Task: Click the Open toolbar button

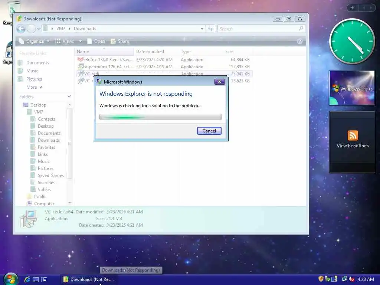Action: coord(96,41)
